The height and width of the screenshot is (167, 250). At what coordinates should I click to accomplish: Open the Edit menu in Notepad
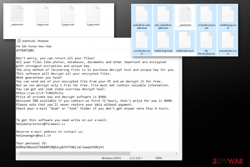(x=24, y=46)
